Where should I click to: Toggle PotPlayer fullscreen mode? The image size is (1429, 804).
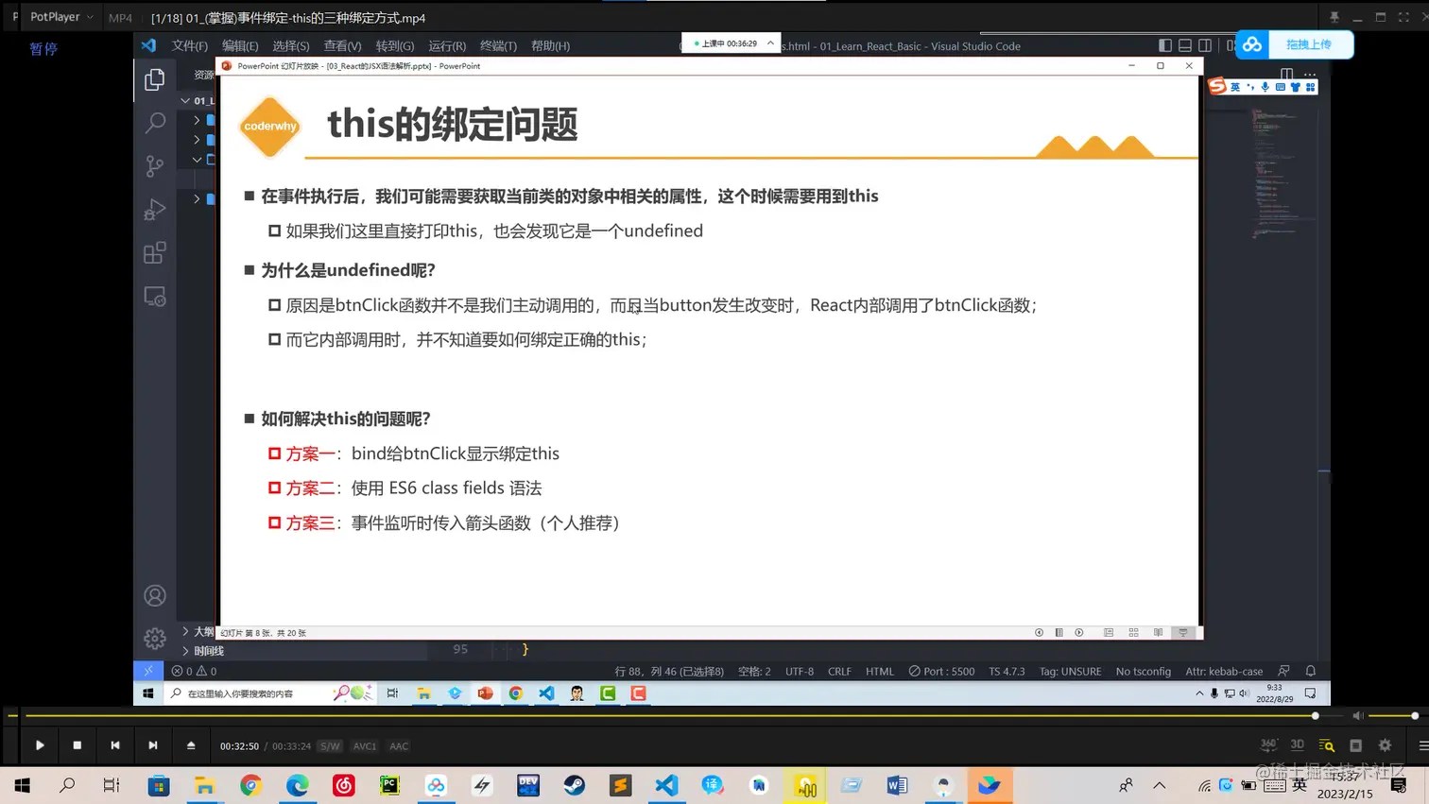[1403, 17]
